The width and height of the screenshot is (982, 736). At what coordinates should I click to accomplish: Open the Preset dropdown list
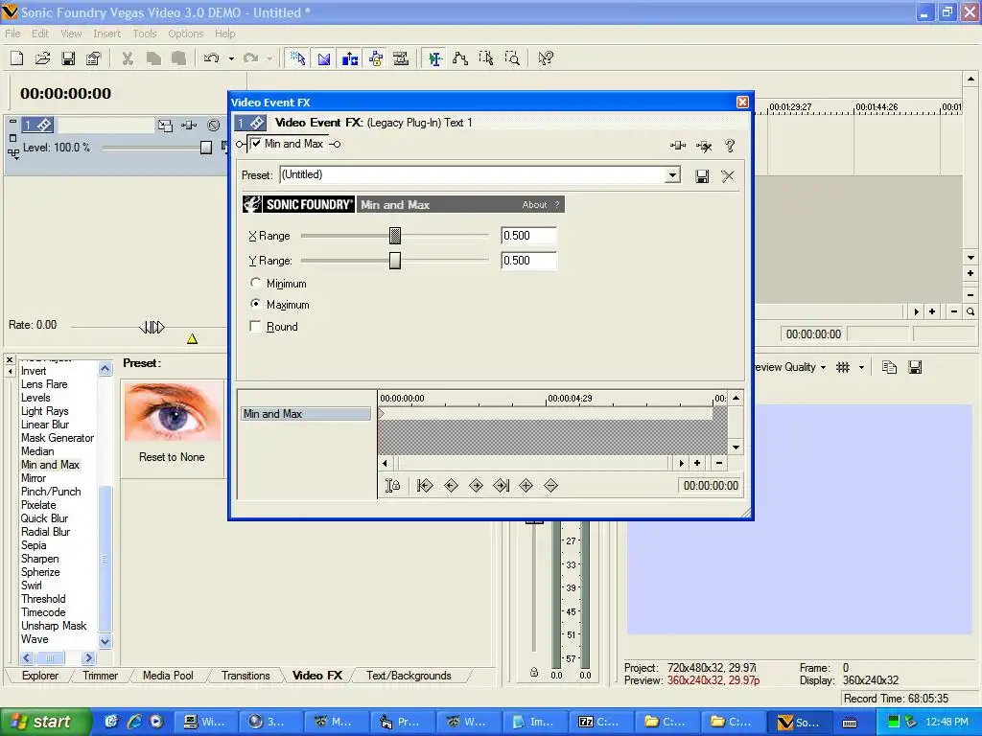[x=672, y=175]
